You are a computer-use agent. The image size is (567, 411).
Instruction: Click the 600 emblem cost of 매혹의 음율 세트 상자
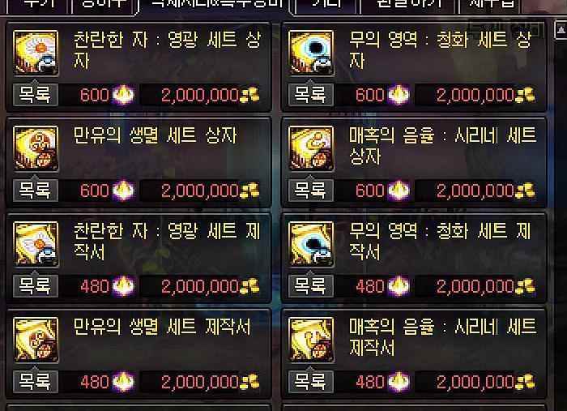pyautogui.click(x=369, y=191)
